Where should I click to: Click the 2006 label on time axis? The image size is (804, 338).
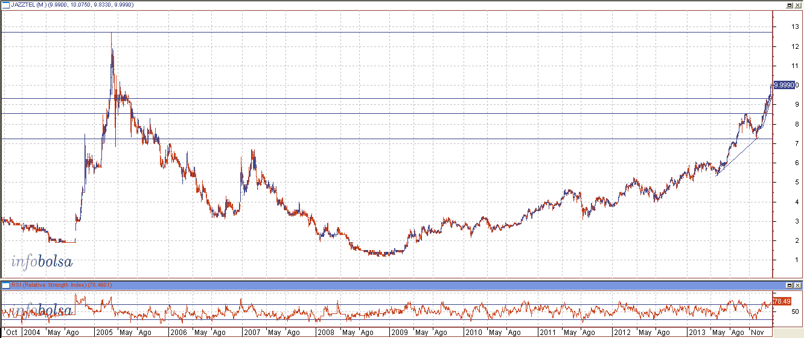[178, 332]
